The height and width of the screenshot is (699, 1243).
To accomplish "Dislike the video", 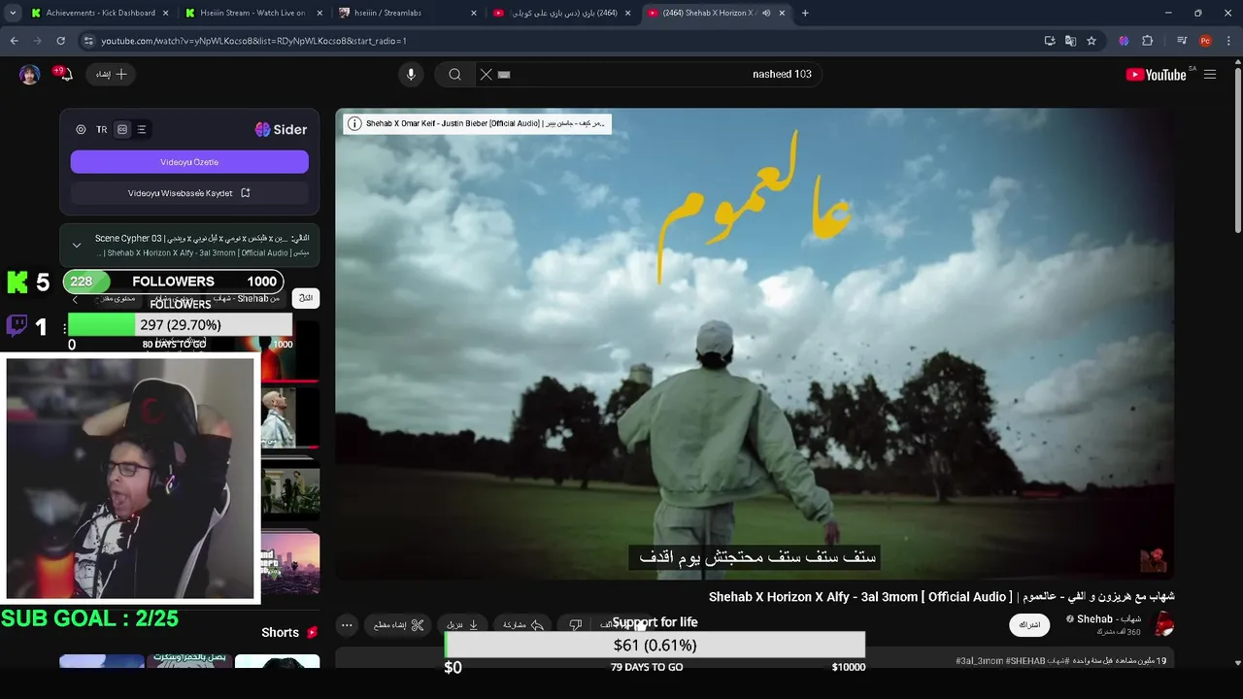I will 576,625.
